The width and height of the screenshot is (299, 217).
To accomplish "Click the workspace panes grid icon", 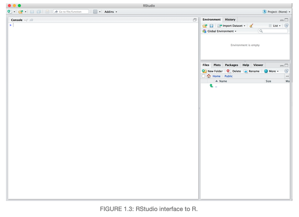I will click(95, 12).
